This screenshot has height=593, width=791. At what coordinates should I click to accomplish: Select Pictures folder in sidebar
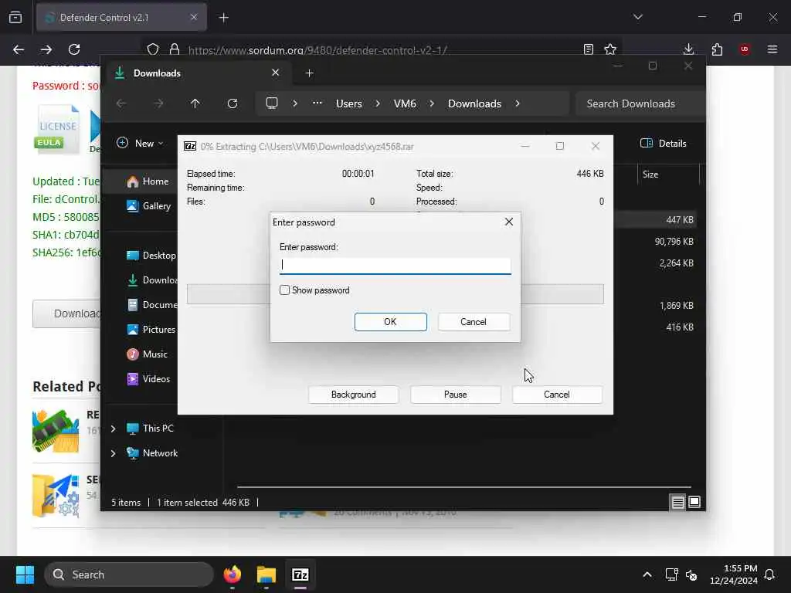point(151,329)
